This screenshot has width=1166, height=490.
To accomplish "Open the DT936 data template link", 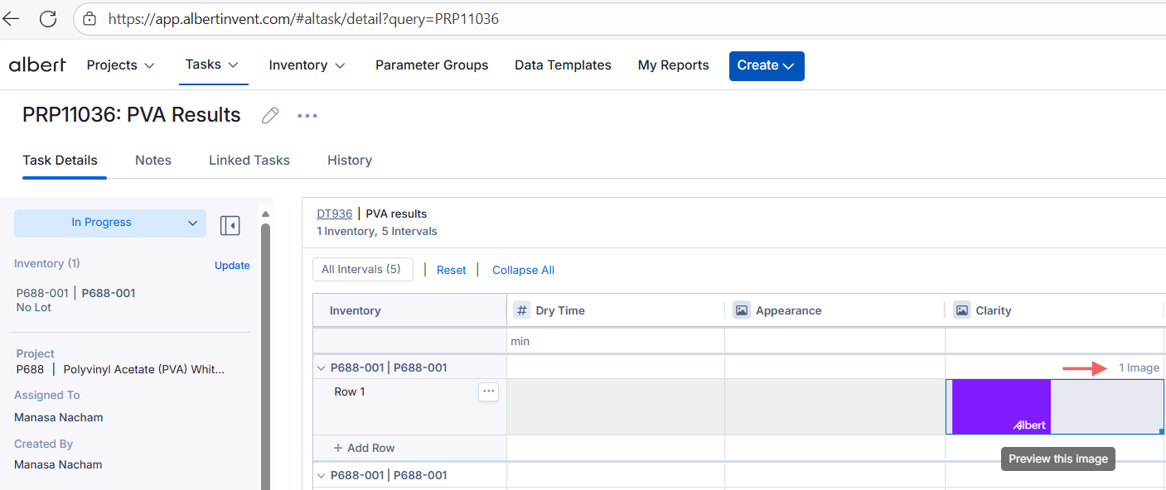I will [x=334, y=214].
